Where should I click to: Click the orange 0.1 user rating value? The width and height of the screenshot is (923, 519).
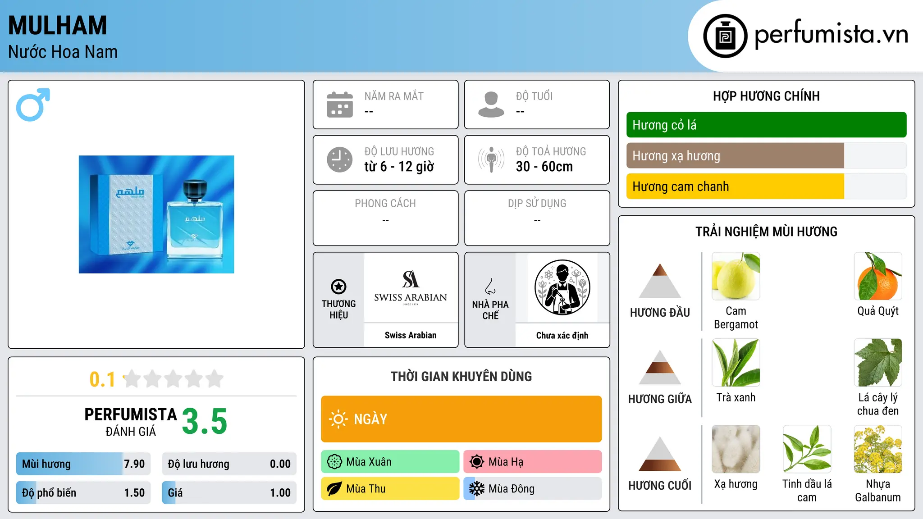point(102,379)
